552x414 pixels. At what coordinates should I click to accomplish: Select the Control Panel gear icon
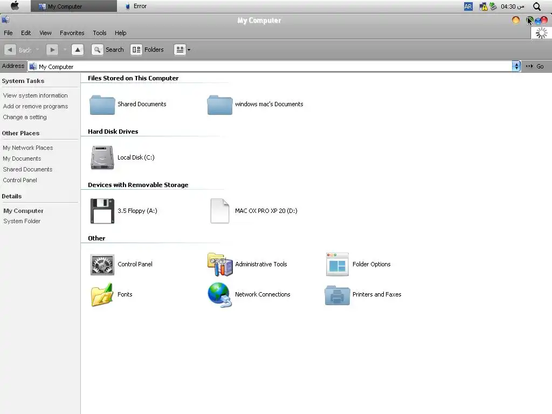tap(102, 264)
